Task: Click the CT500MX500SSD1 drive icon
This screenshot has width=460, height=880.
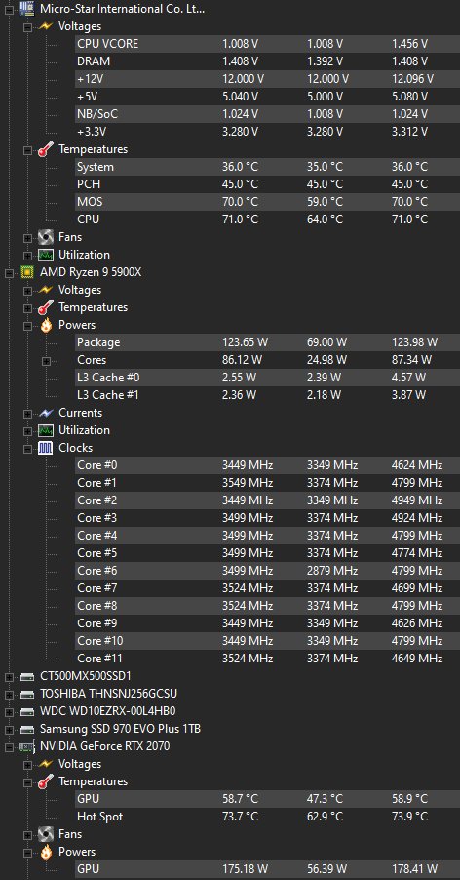Action: 26,676
